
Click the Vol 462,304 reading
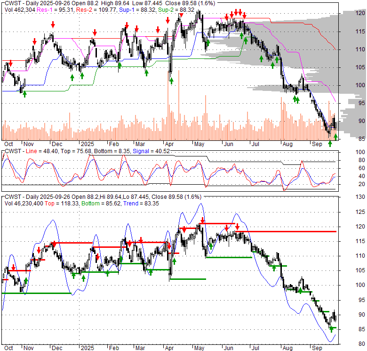point(20,10)
